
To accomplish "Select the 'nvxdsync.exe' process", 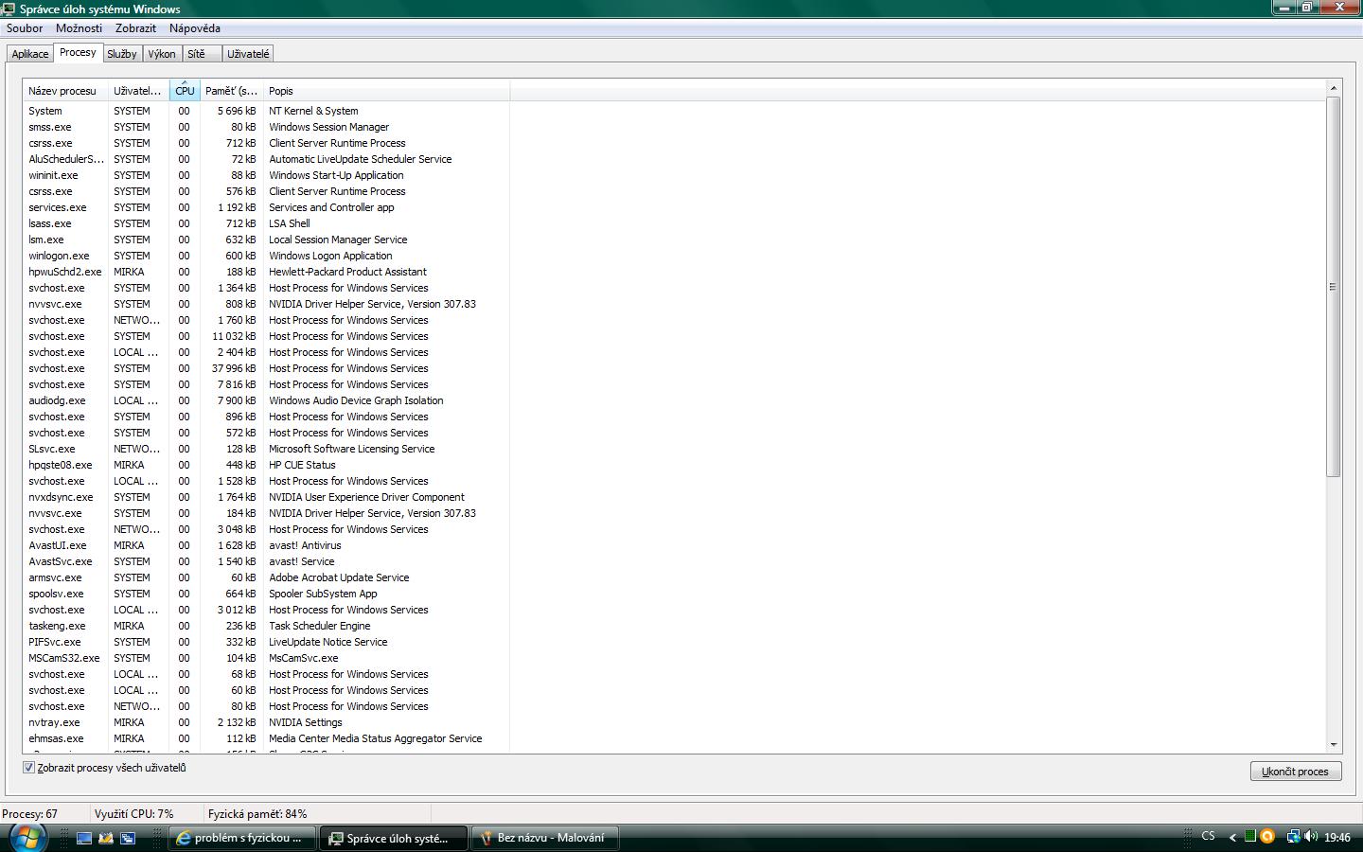I will coord(266,497).
